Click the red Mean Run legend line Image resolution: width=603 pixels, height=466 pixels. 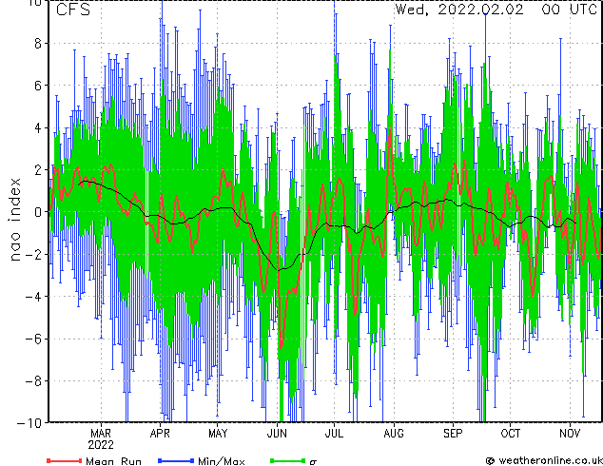coord(65,460)
